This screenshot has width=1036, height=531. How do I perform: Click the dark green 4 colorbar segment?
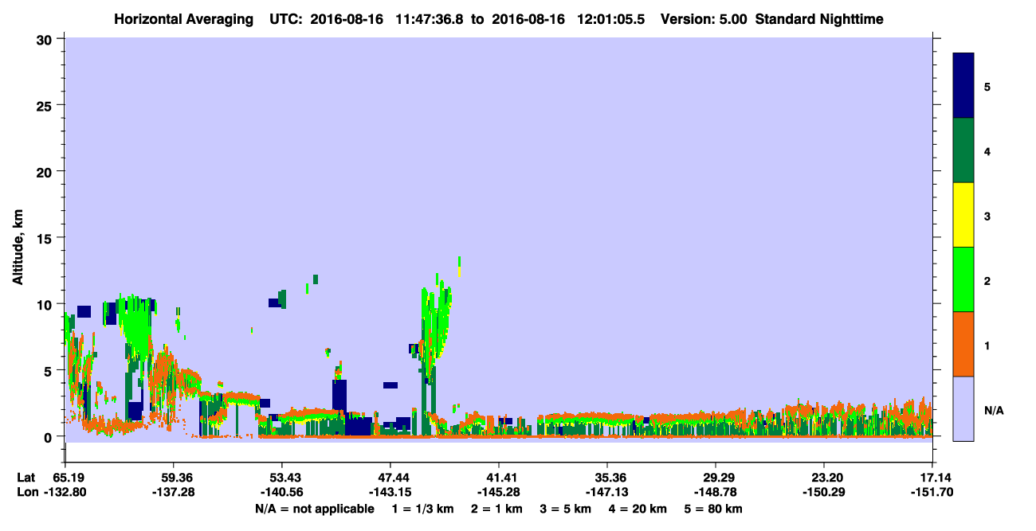(x=963, y=150)
